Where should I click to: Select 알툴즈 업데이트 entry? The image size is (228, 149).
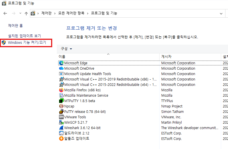[77, 138]
